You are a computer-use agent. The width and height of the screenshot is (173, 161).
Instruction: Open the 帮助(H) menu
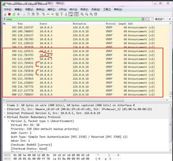[118, 9]
